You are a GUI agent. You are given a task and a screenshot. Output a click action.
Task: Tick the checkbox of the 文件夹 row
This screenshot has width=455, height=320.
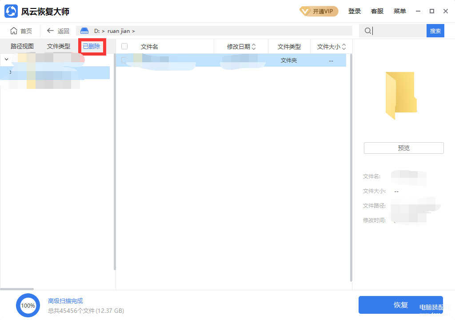(124, 60)
